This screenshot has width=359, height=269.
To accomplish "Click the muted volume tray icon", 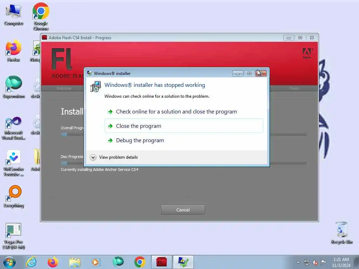I will click(315, 262).
